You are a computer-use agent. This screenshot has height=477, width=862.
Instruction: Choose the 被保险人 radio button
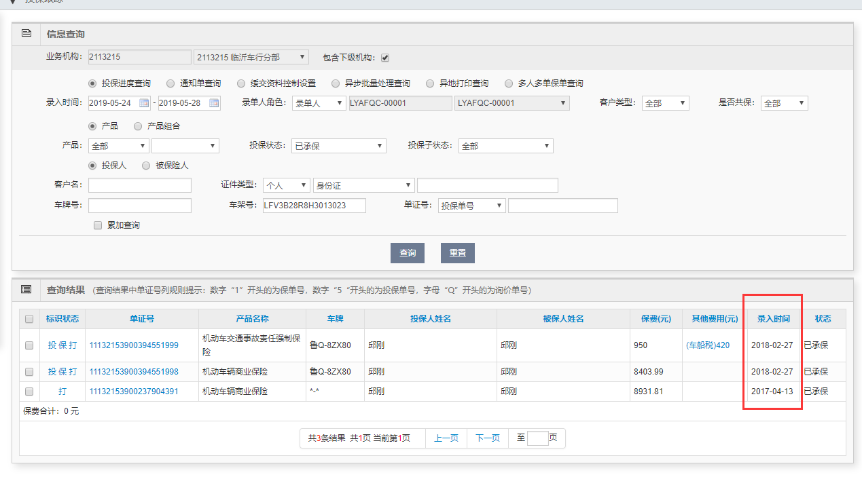[146, 166]
